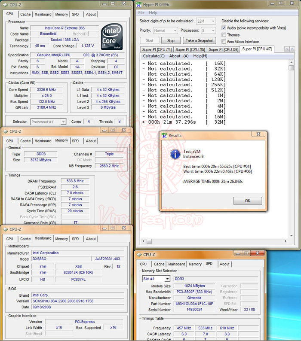Click the blue info icon in Results dialog
301x341 pixels.
pos(175,154)
